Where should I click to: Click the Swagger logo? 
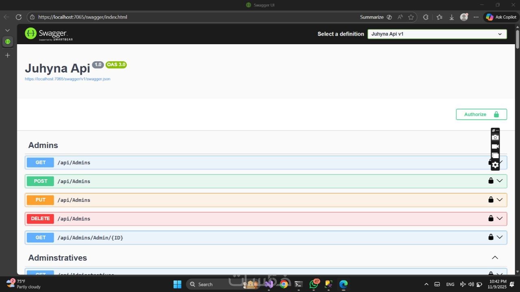click(49, 34)
